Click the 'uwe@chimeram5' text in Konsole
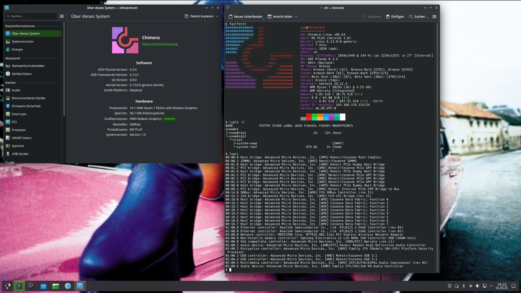This screenshot has height=293, width=521. pos(312,28)
